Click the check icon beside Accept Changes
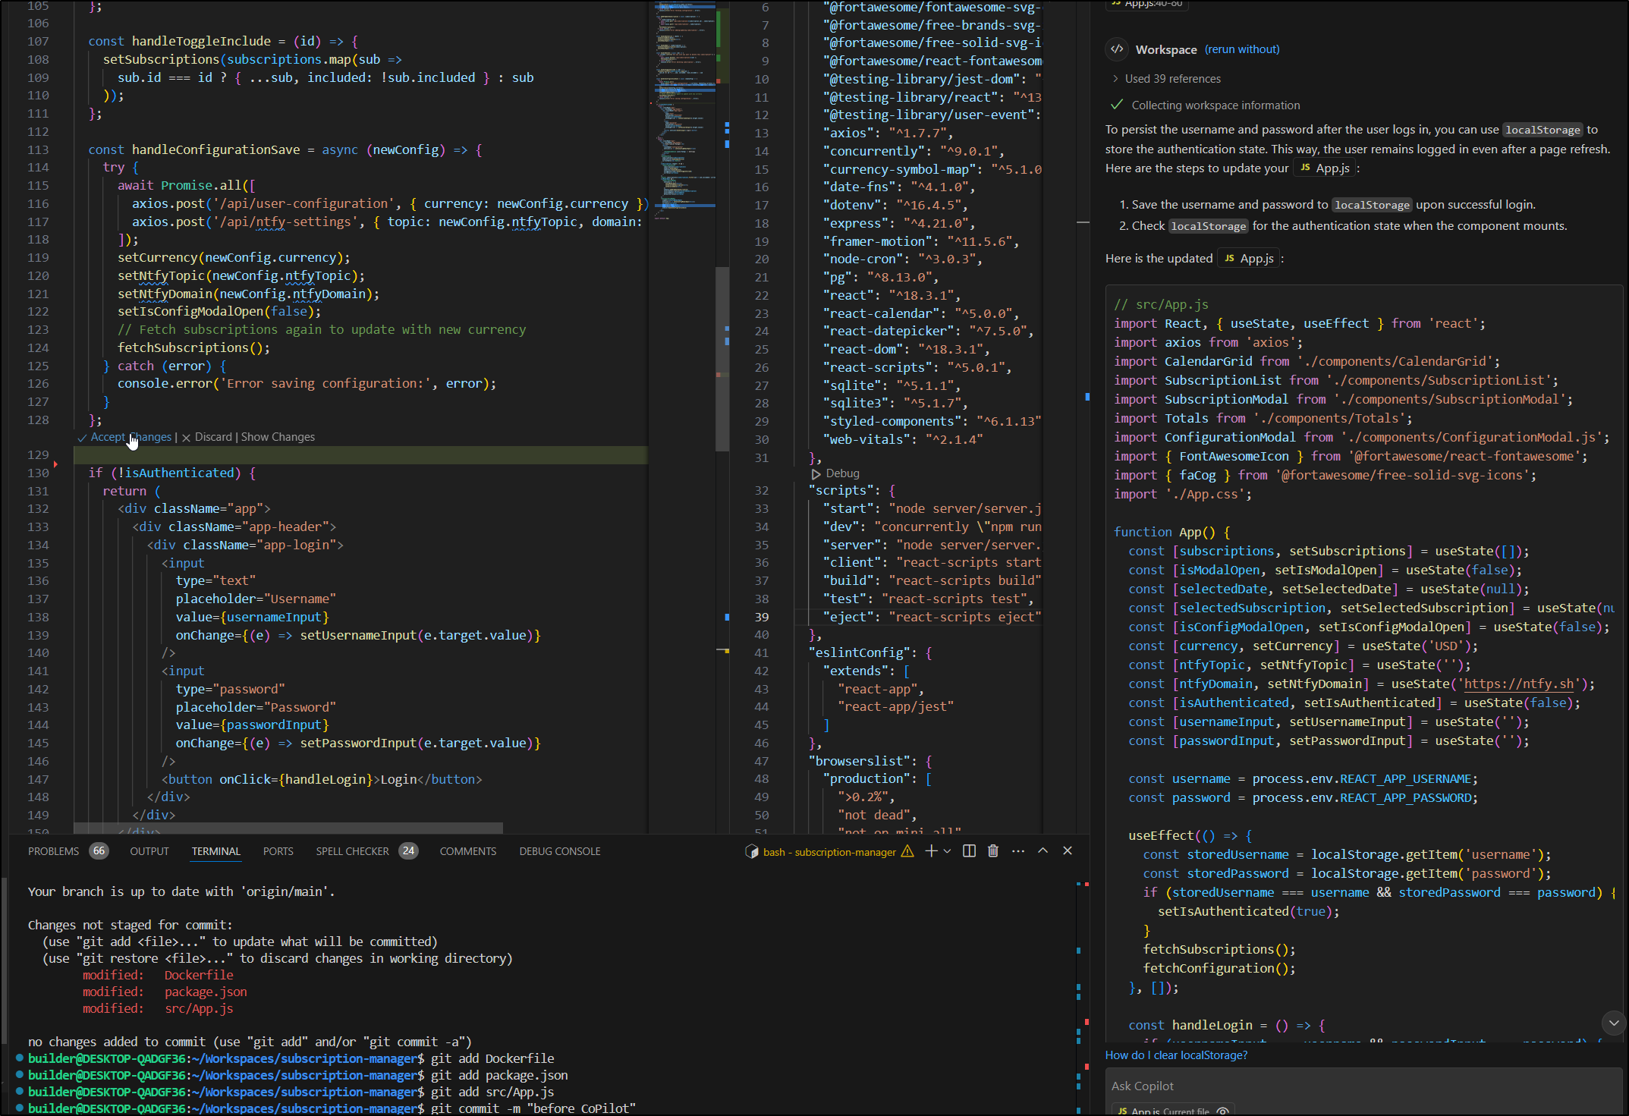This screenshot has width=1629, height=1116. point(82,438)
